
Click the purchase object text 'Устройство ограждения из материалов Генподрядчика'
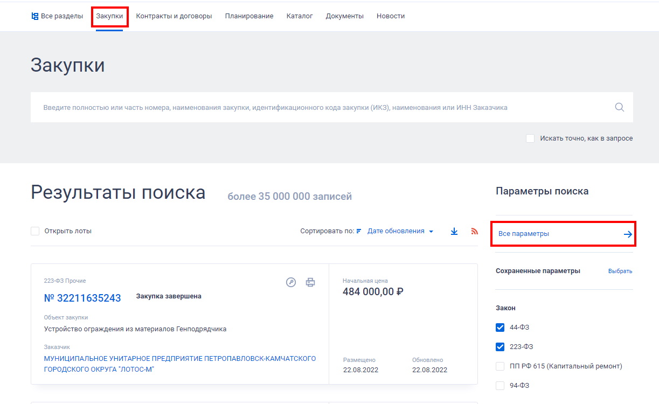[x=135, y=329]
